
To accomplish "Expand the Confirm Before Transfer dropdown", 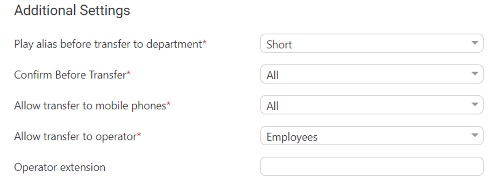I will click(371, 75).
